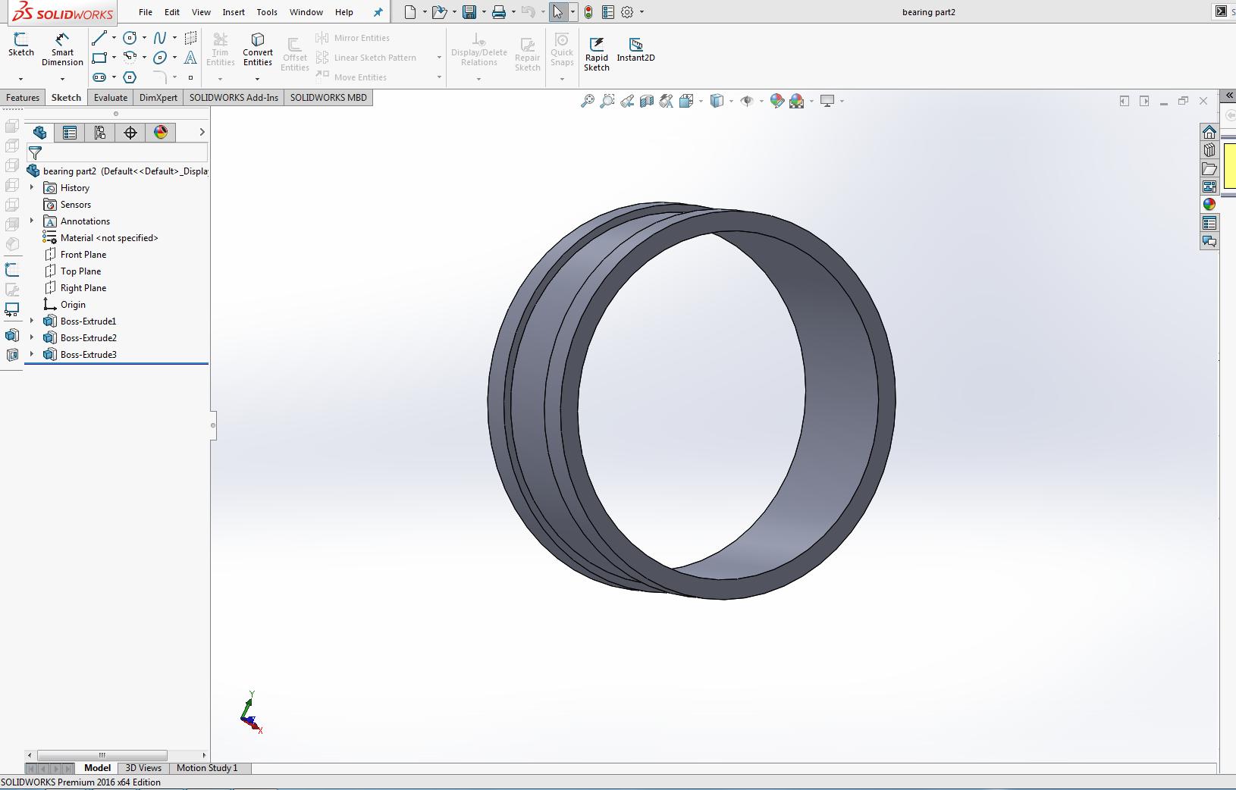Open the View Palette task pane
The height and width of the screenshot is (790, 1236).
point(1209,187)
